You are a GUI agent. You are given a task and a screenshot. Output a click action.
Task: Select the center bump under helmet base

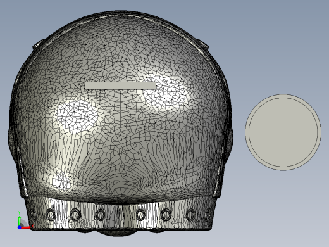117,232
